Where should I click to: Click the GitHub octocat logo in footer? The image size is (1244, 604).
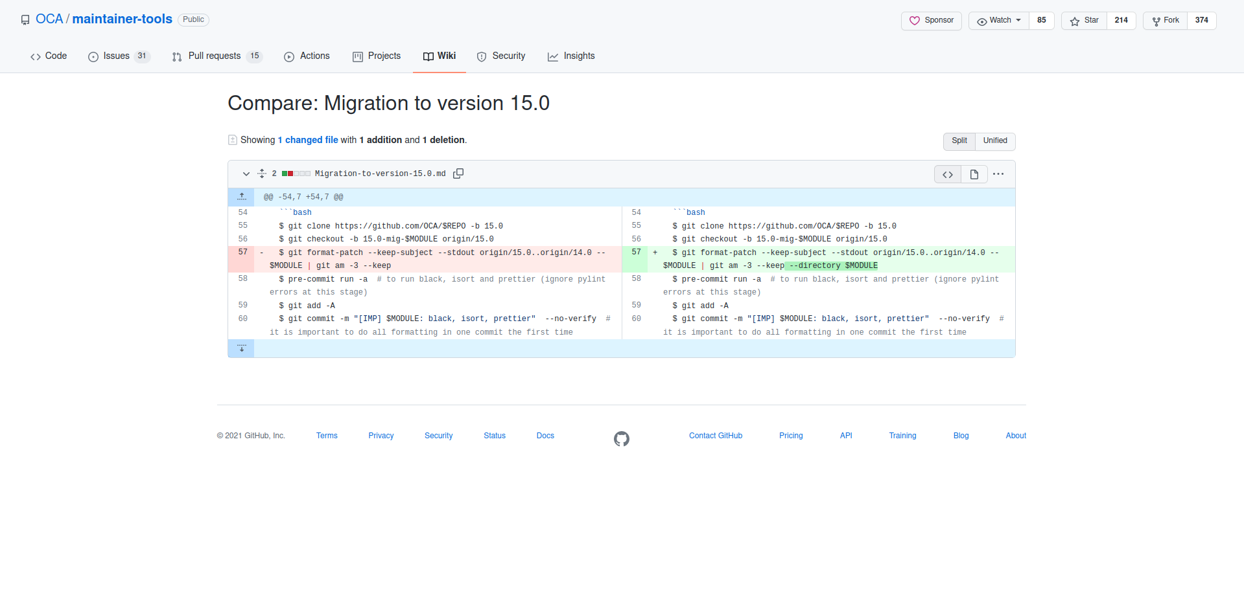click(622, 439)
